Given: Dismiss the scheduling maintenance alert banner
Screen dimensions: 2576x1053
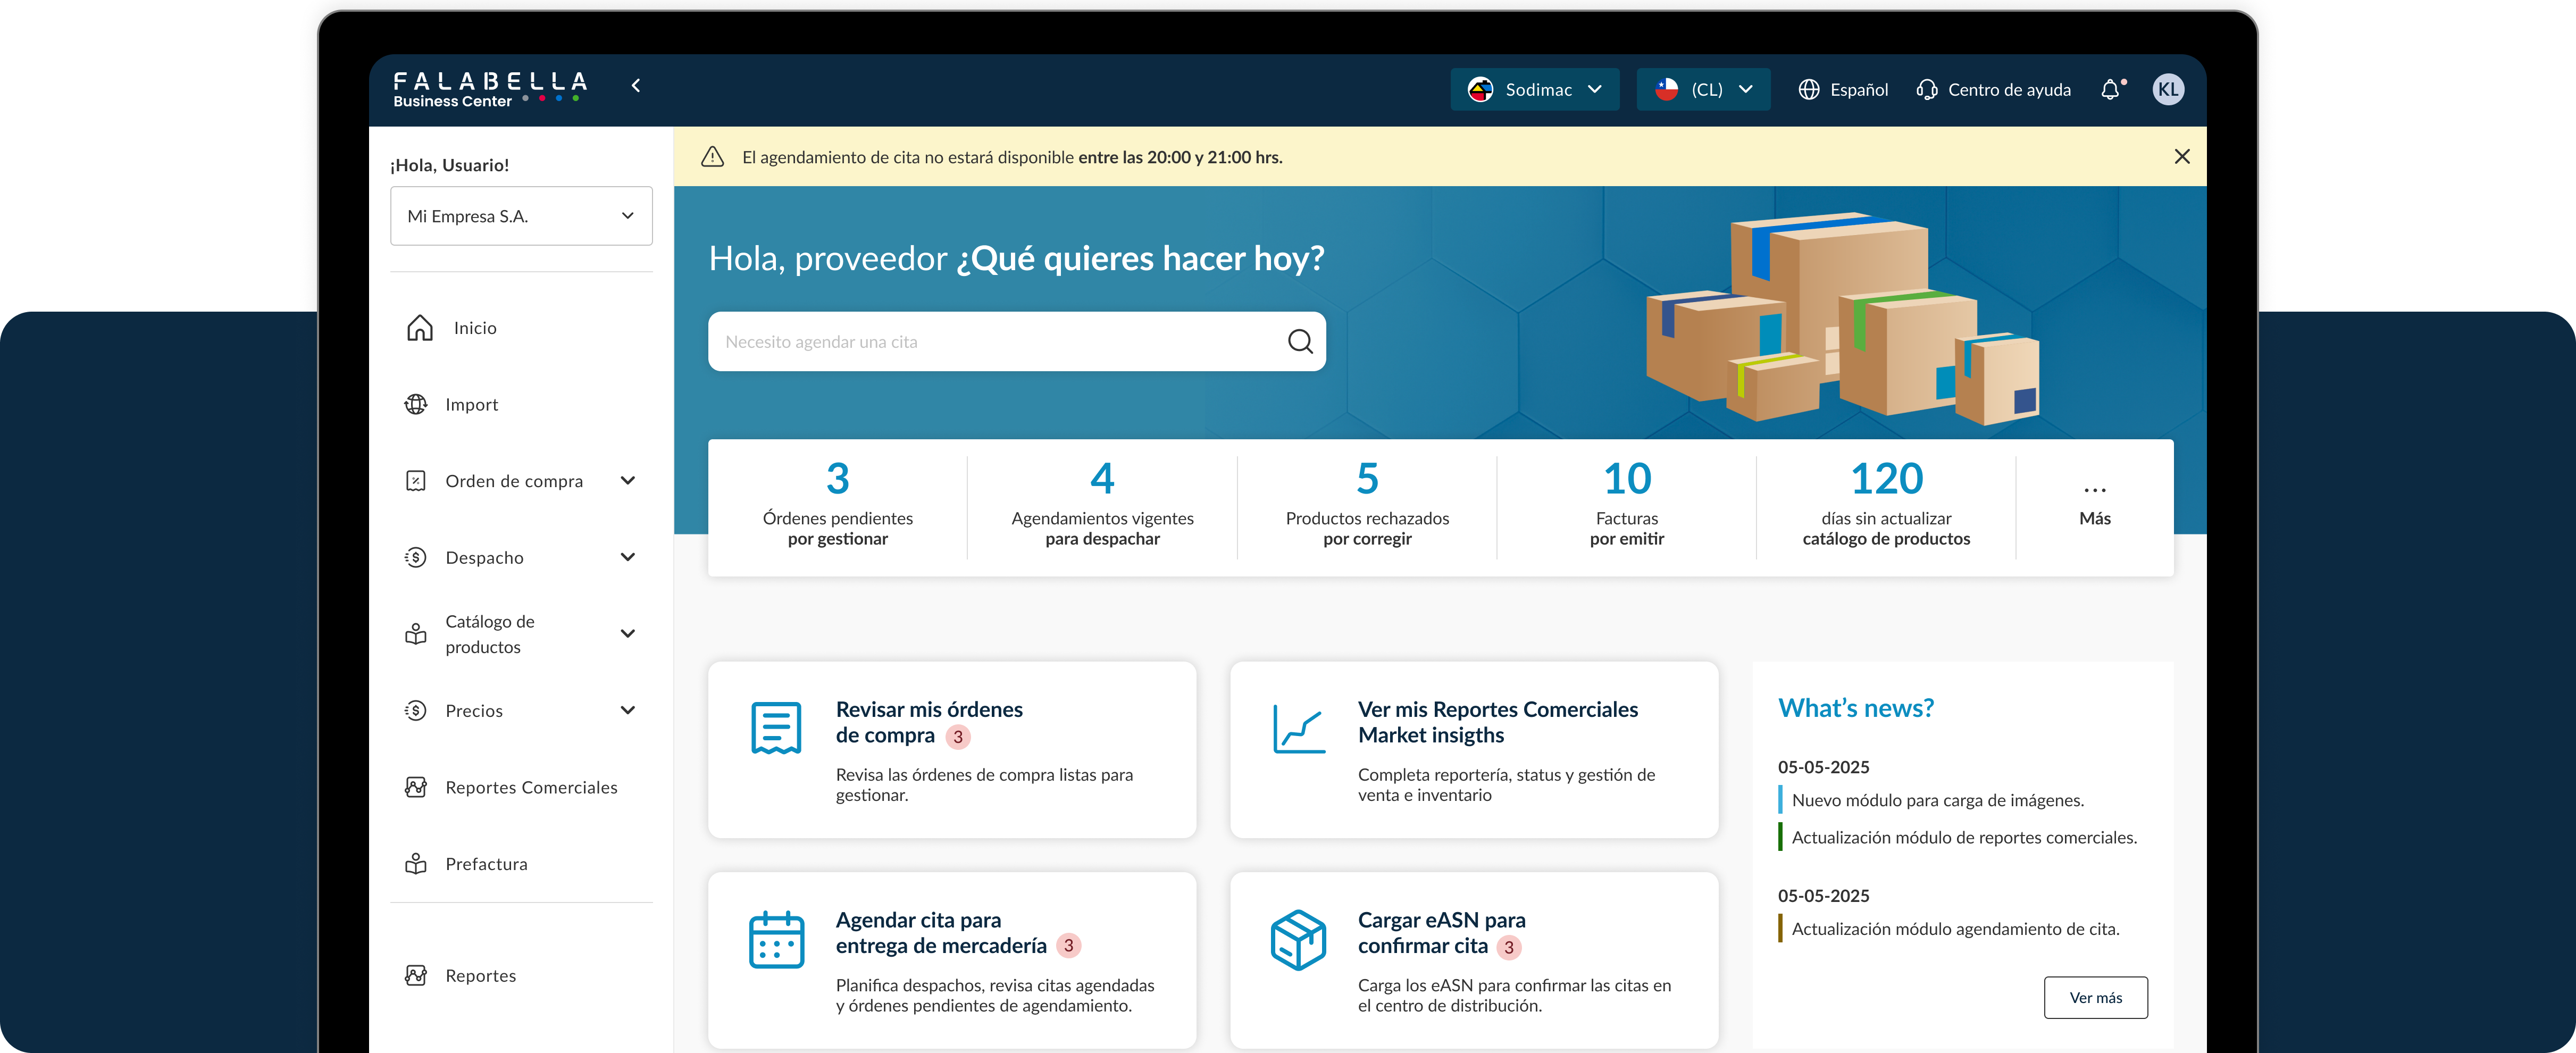Looking at the screenshot, I should tap(2182, 156).
